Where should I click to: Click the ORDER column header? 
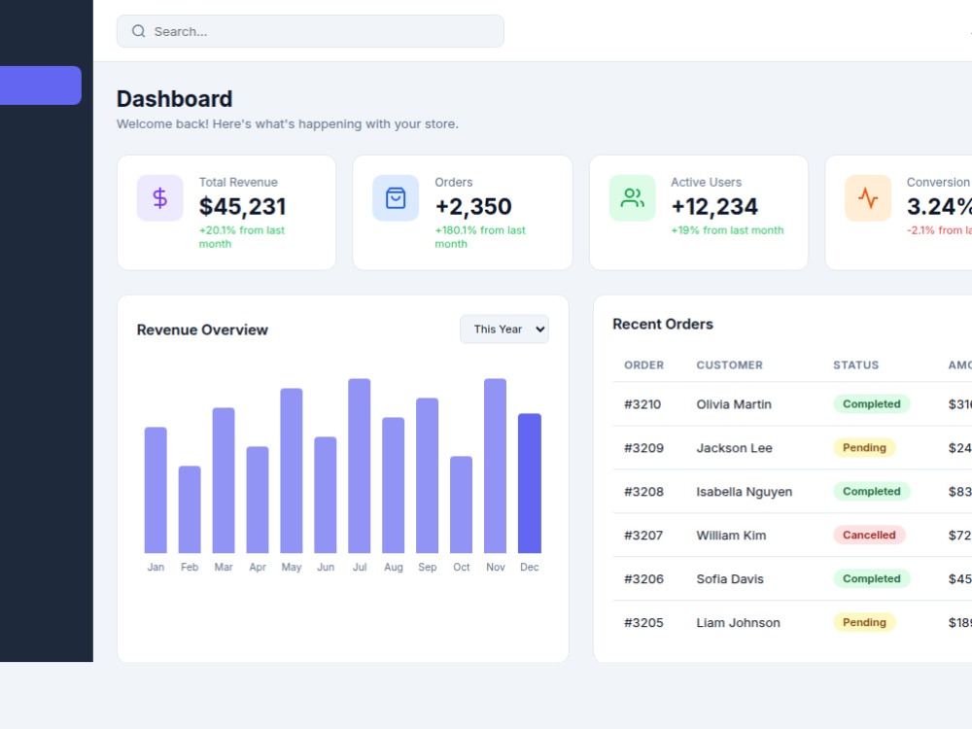(644, 365)
